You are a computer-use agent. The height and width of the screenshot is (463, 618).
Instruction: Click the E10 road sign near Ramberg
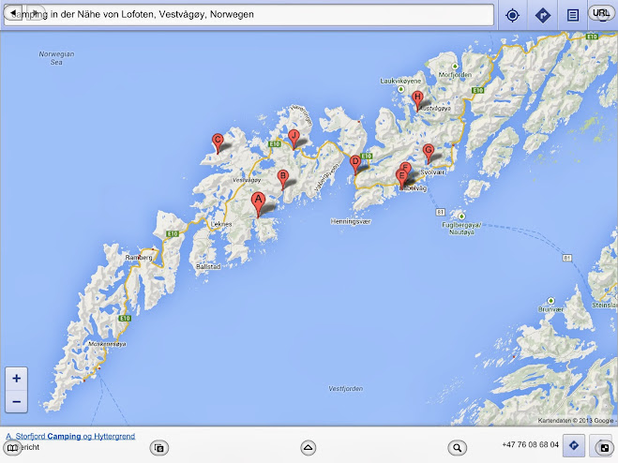pos(173,234)
